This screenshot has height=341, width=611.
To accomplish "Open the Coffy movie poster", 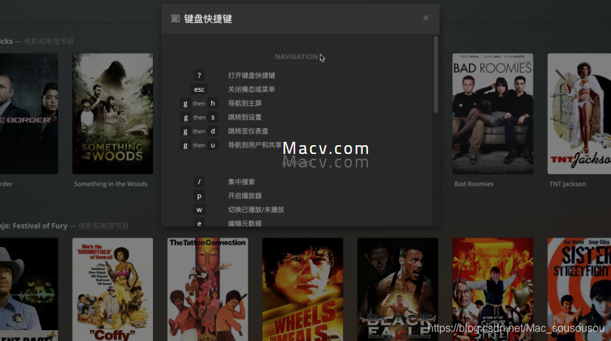I will point(112,289).
